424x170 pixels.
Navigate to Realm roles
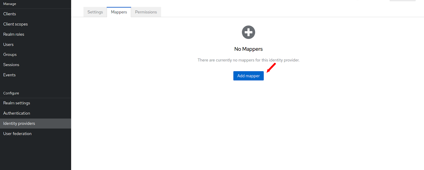(14, 34)
